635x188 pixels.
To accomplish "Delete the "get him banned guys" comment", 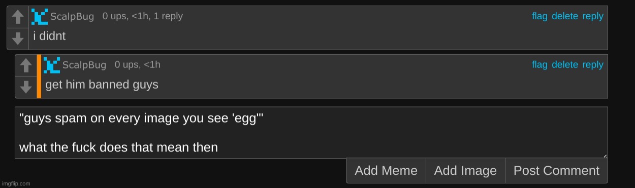I will click(x=565, y=65).
